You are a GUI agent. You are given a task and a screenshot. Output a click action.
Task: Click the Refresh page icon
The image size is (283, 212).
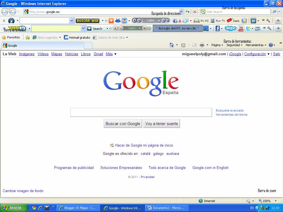pos(188,12)
